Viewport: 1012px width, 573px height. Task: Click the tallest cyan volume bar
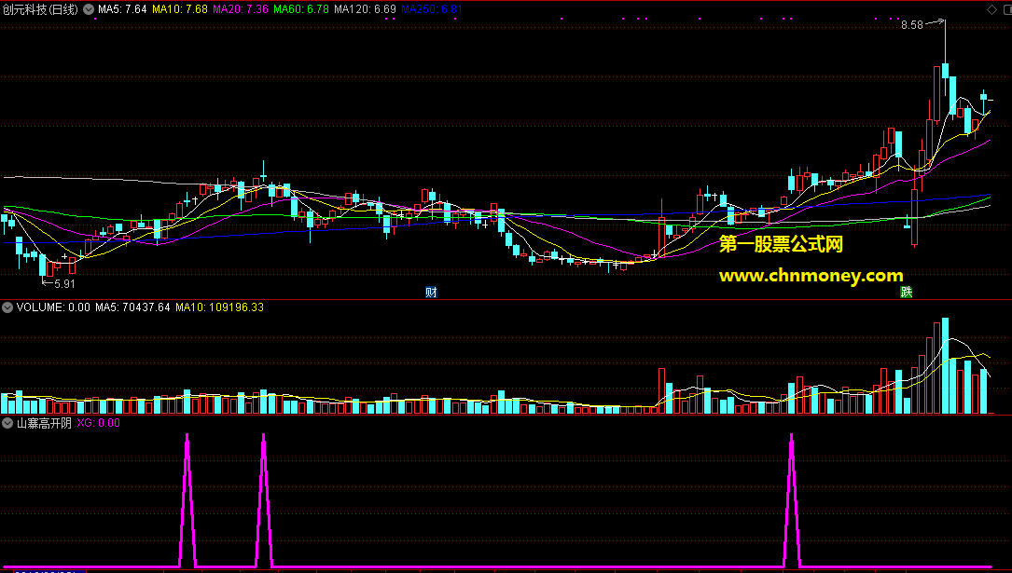pos(945,365)
